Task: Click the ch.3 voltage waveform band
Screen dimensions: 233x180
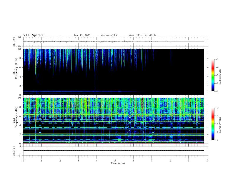Action: pos(113,151)
